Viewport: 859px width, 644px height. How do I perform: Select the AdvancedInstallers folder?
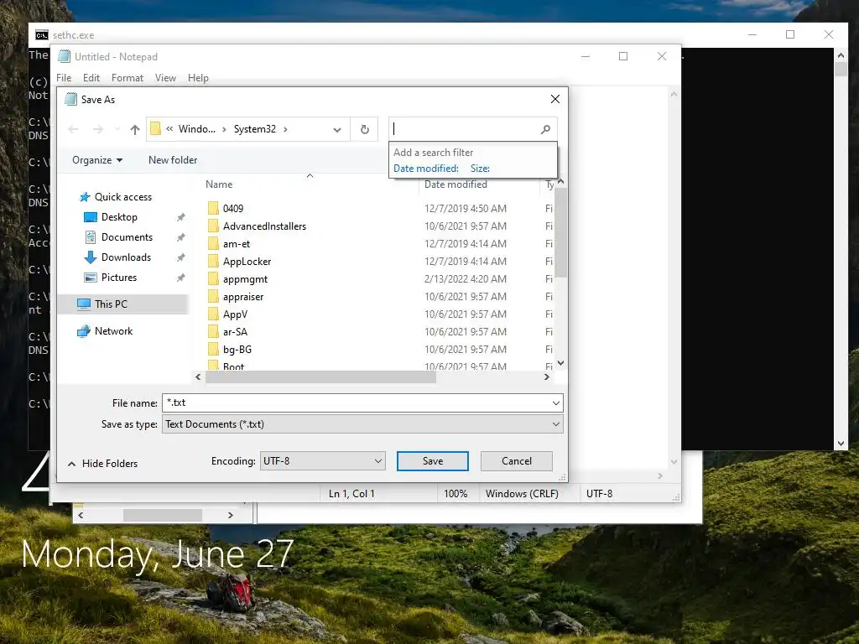[x=264, y=226]
